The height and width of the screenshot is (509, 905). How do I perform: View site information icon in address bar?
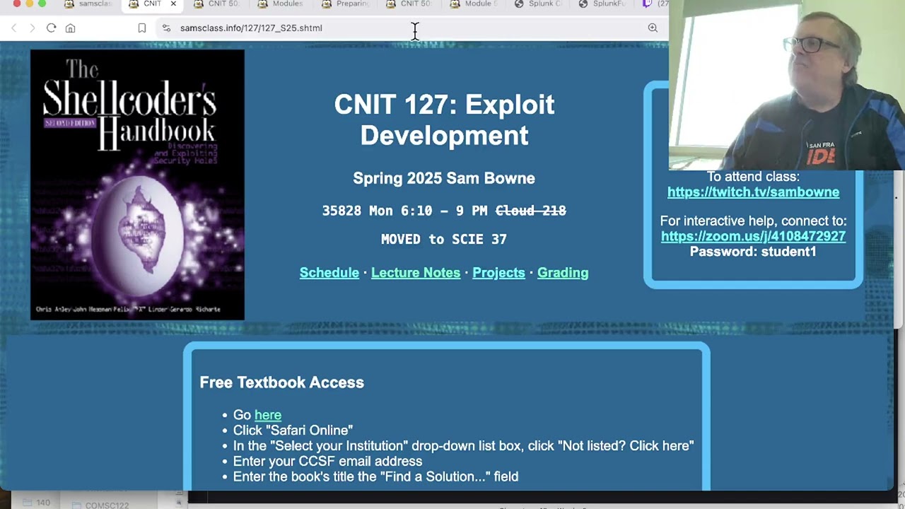point(166,28)
